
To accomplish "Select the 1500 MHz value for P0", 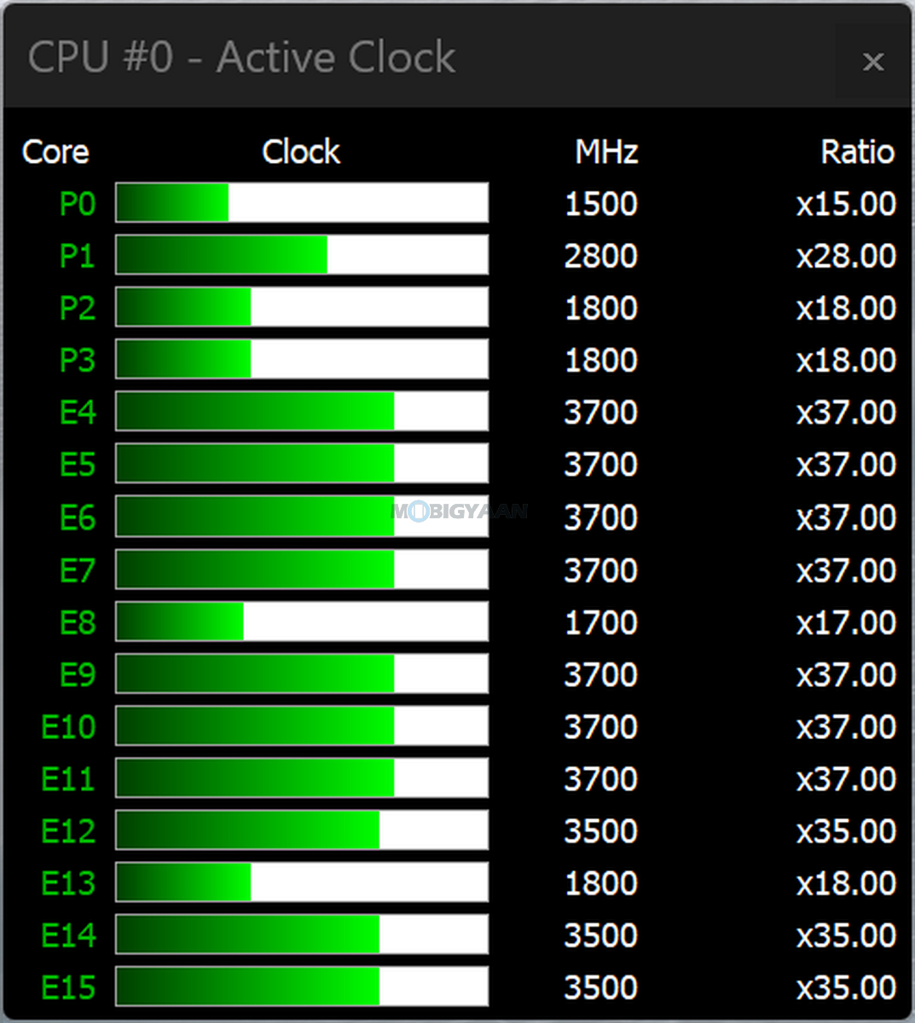I will click(601, 204).
